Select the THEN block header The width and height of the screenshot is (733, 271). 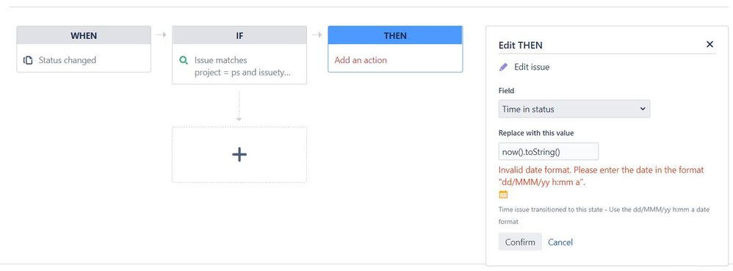point(395,35)
